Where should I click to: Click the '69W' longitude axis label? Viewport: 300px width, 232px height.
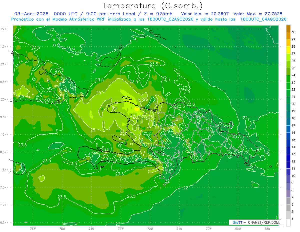click(x=238, y=229)
